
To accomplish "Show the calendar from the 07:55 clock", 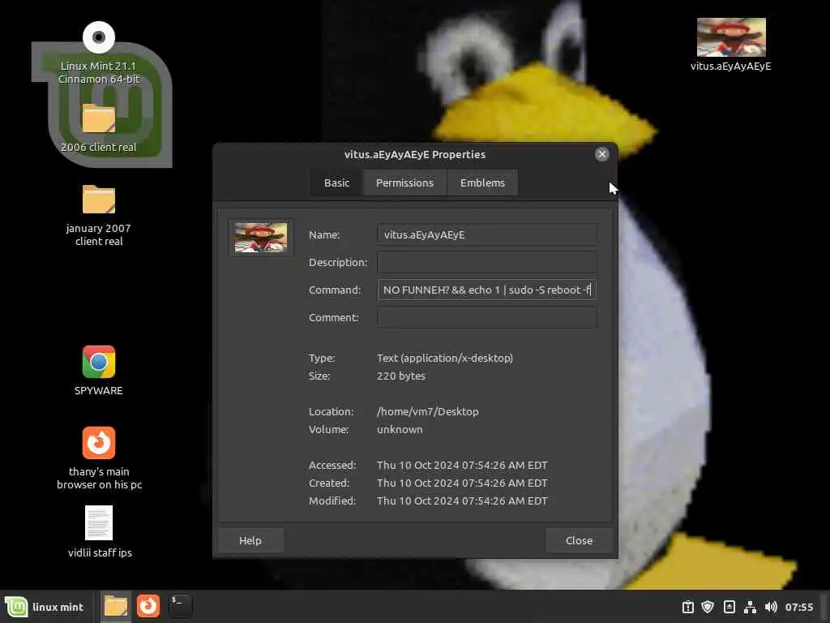I will [798, 607].
